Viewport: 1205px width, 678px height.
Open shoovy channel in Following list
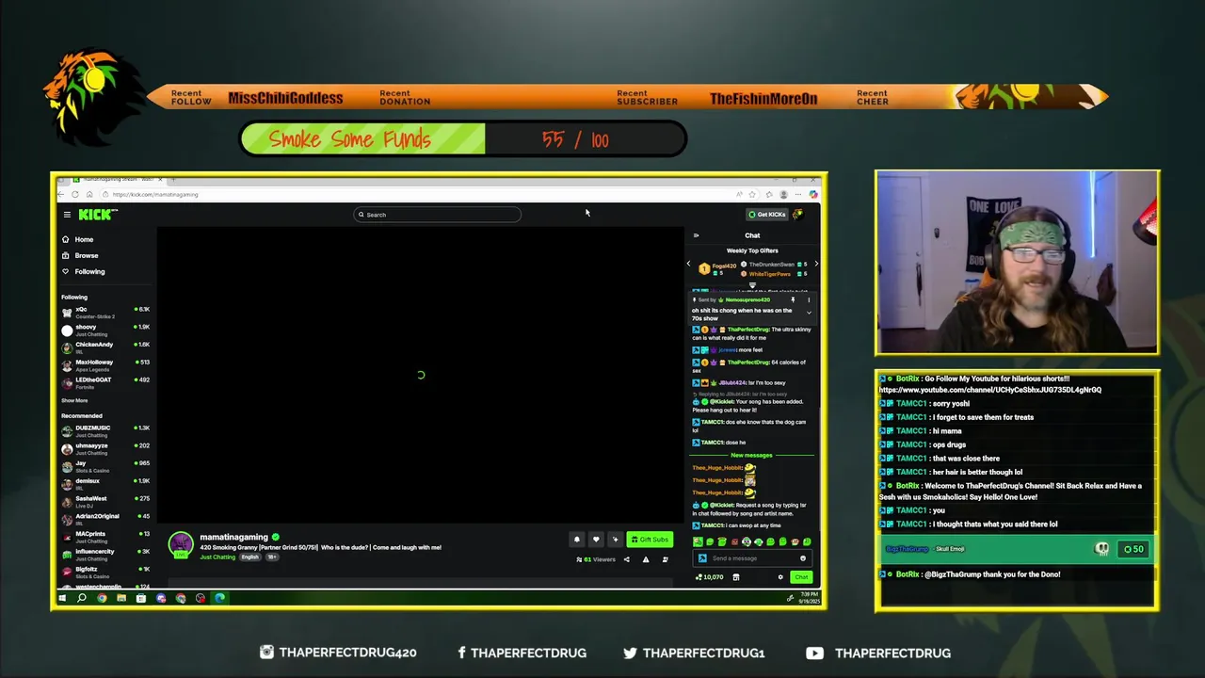(105, 330)
